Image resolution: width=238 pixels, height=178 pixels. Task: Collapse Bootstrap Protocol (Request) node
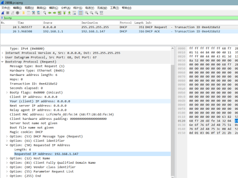coord(2,62)
